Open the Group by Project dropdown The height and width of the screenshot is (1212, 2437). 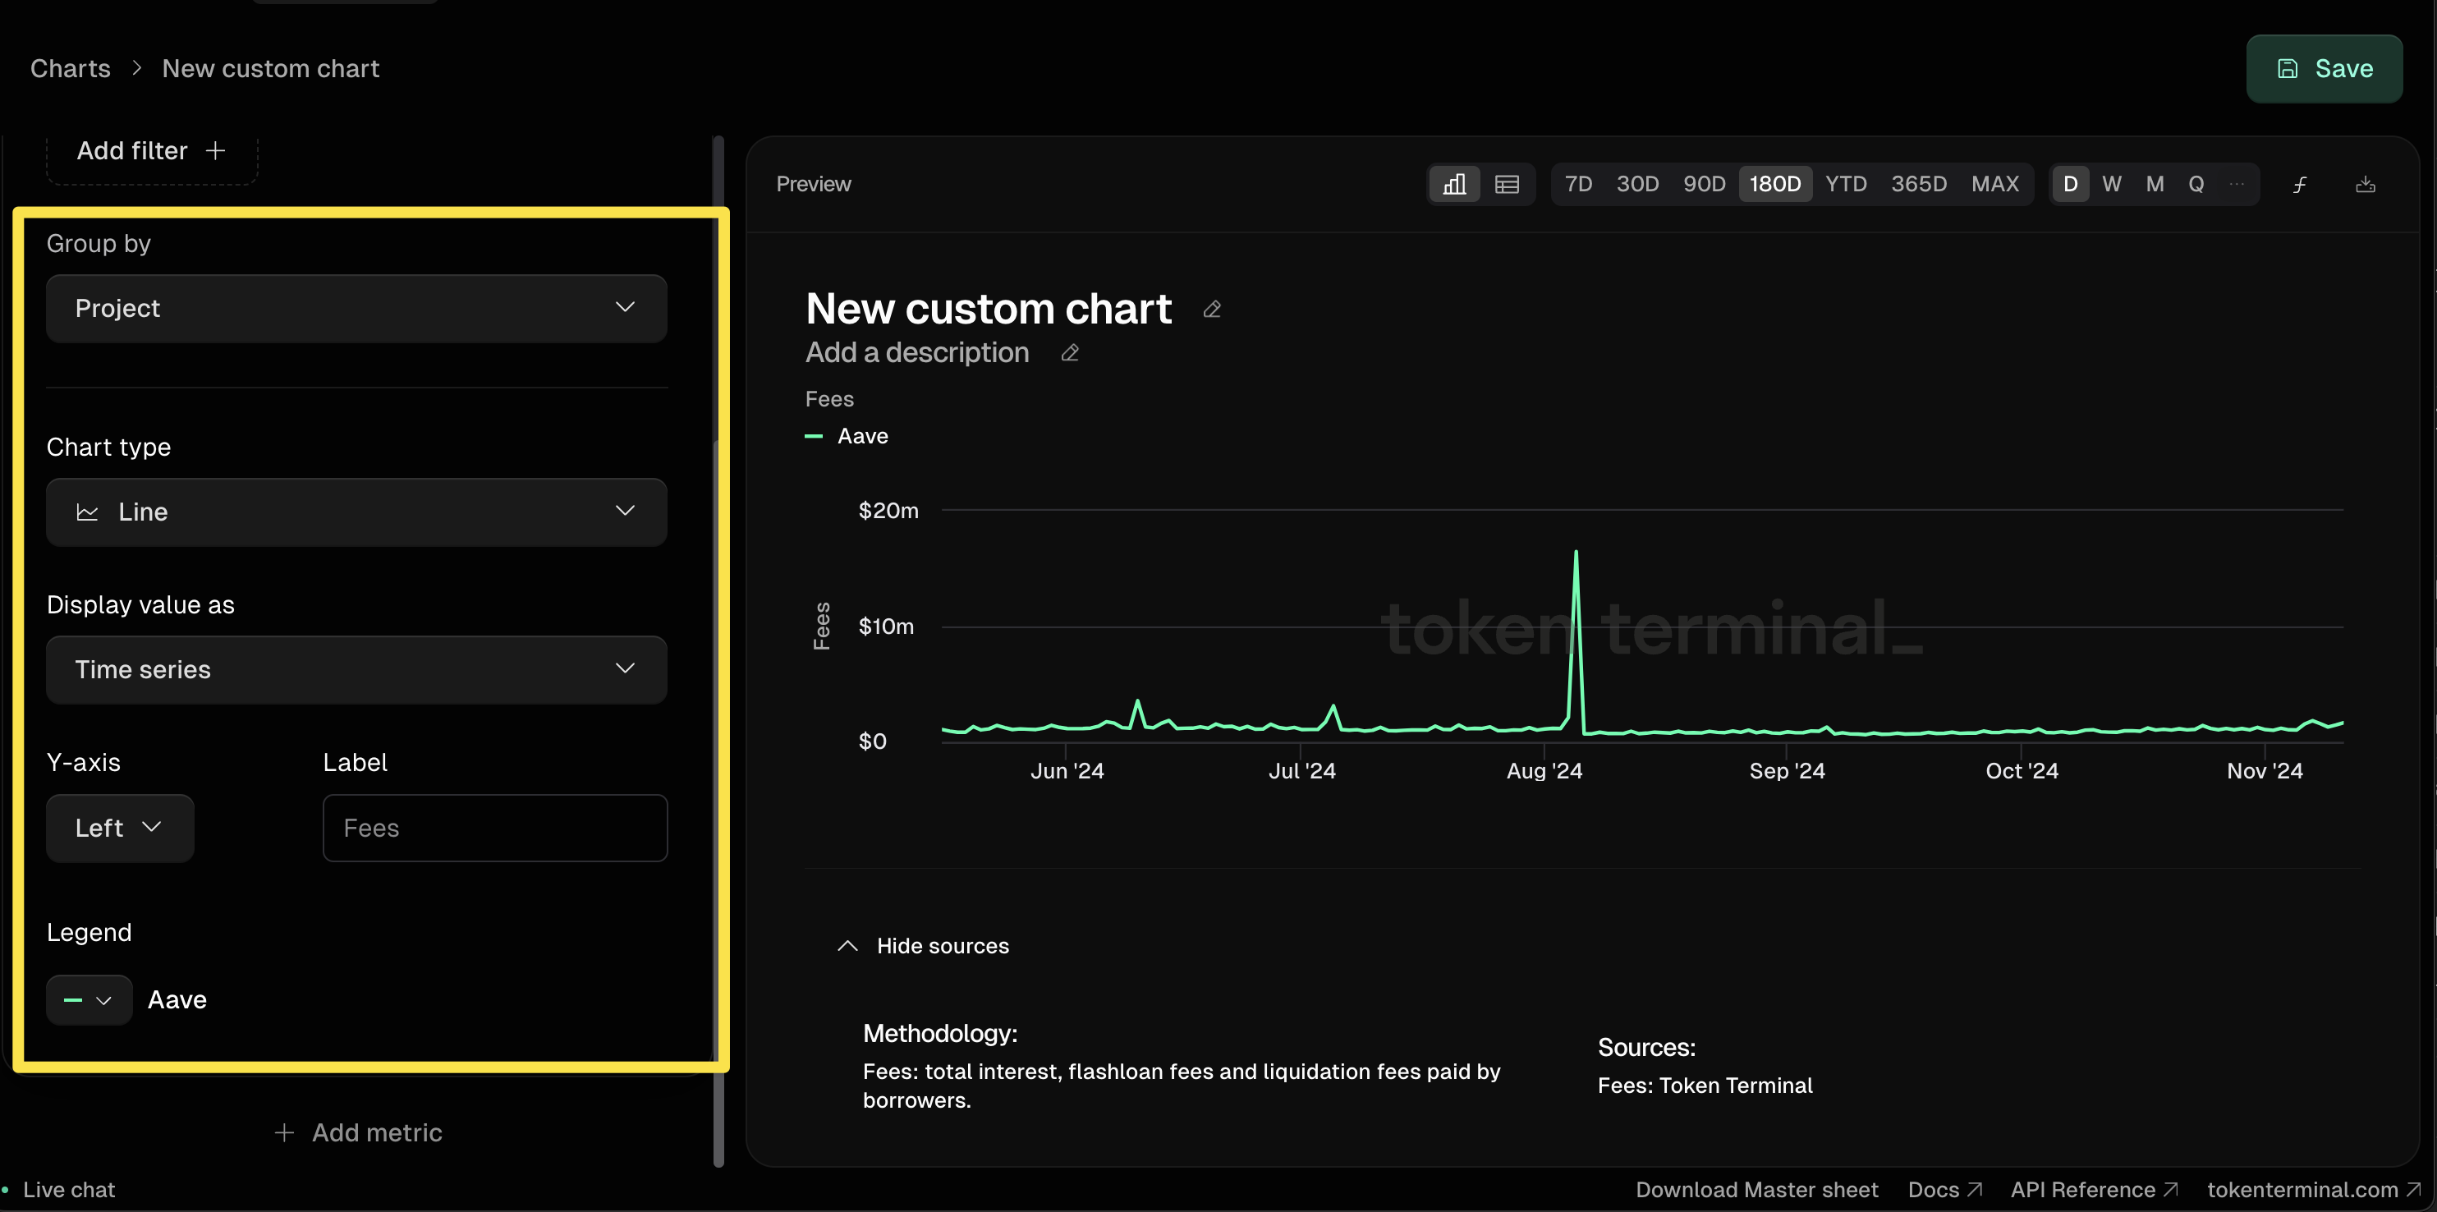[356, 309]
